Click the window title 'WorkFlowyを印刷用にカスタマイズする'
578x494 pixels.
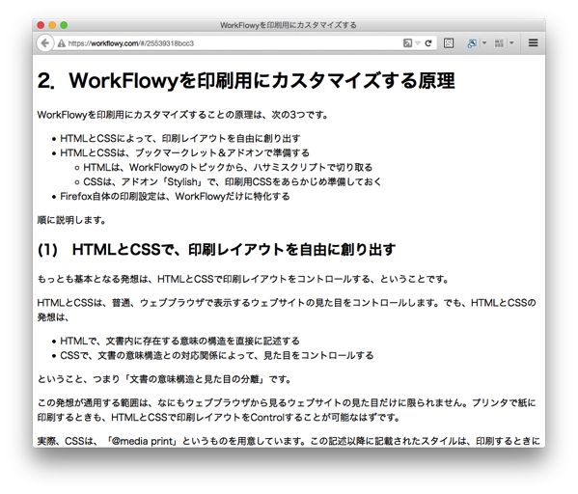pyautogui.click(x=289, y=25)
